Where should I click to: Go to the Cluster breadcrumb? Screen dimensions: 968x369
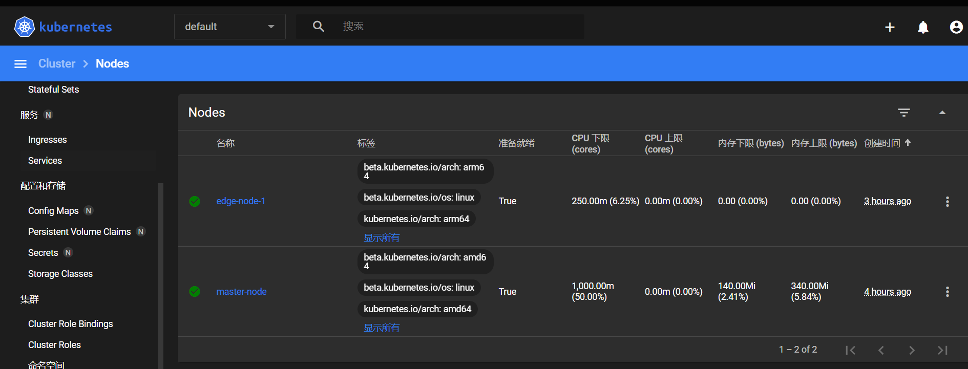click(57, 63)
